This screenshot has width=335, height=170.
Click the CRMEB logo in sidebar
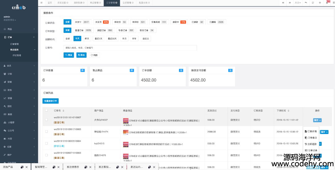(19, 7)
